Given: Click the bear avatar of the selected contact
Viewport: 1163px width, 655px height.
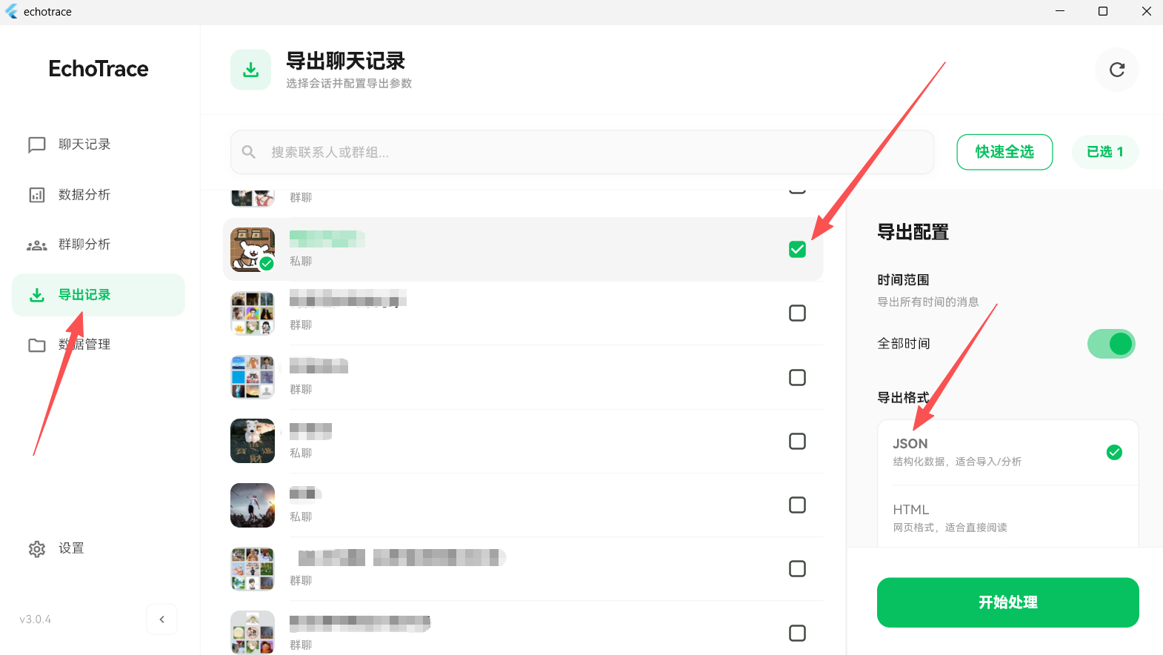Looking at the screenshot, I should pyautogui.click(x=253, y=250).
